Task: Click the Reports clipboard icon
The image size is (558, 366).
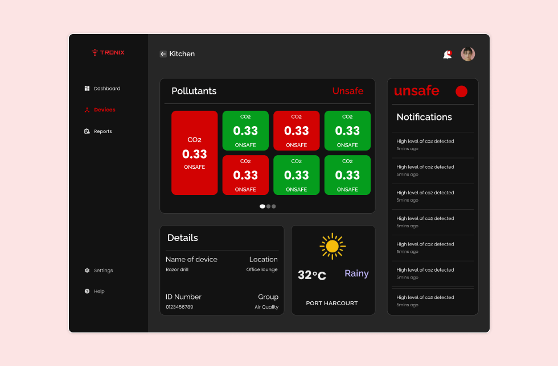Action: click(x=87, y=131)
